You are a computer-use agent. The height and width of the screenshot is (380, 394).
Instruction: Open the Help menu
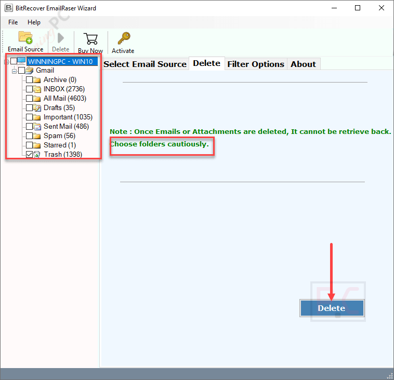coord(34,22)
